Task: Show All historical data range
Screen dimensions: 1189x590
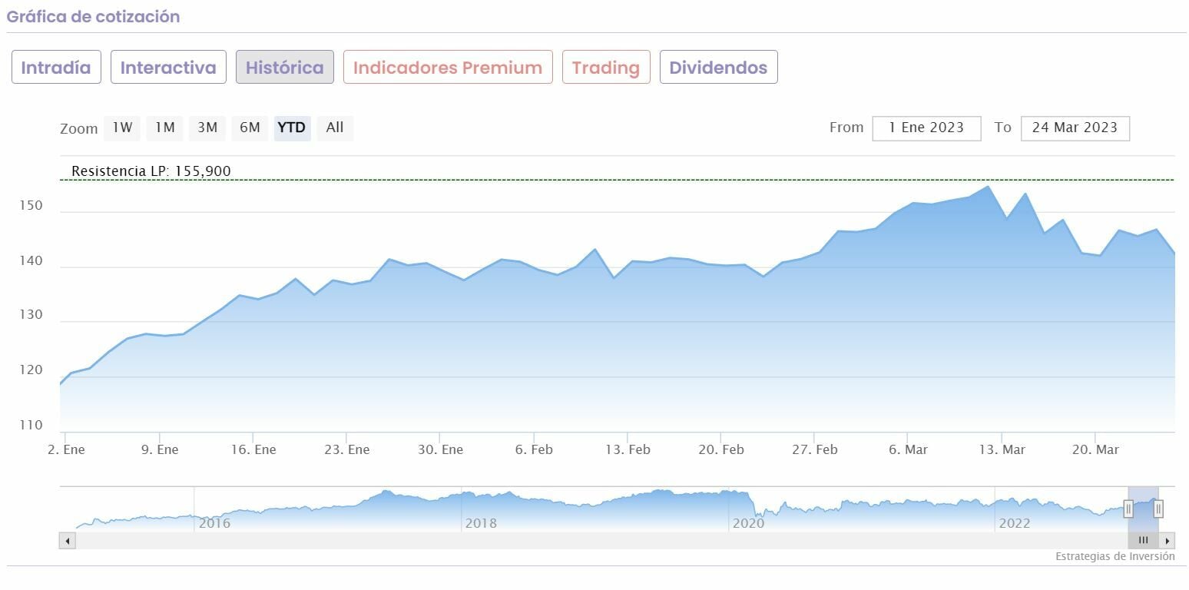Action: point(335,128)
